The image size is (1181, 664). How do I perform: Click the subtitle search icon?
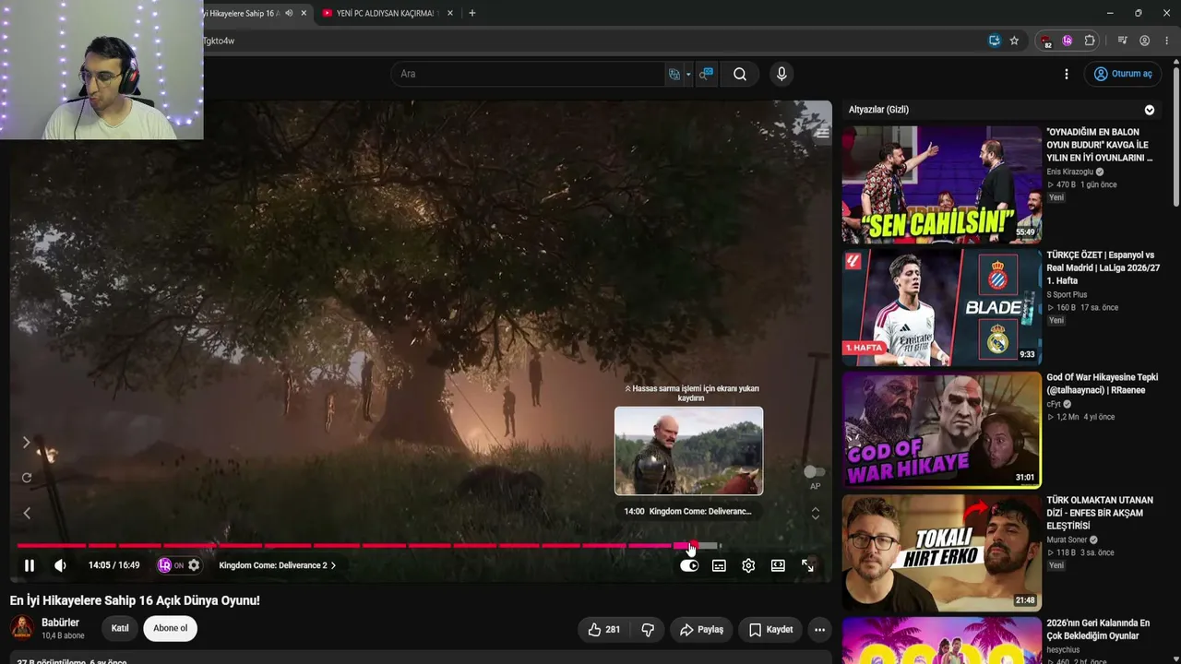point(706,74)
